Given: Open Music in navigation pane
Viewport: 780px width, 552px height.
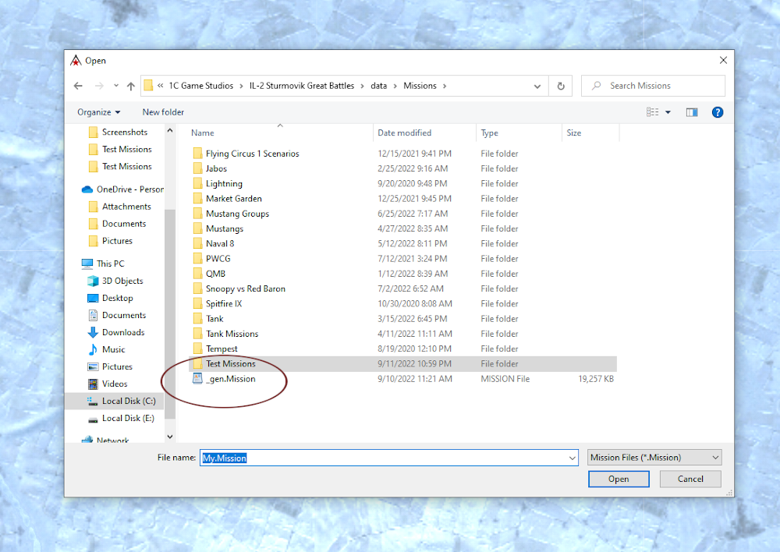Looking at the screenshot, I should 113,349.
